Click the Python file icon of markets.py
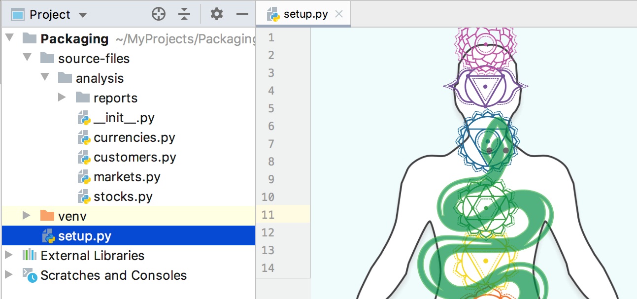The image size is (637, 299). tap(84, 177)
